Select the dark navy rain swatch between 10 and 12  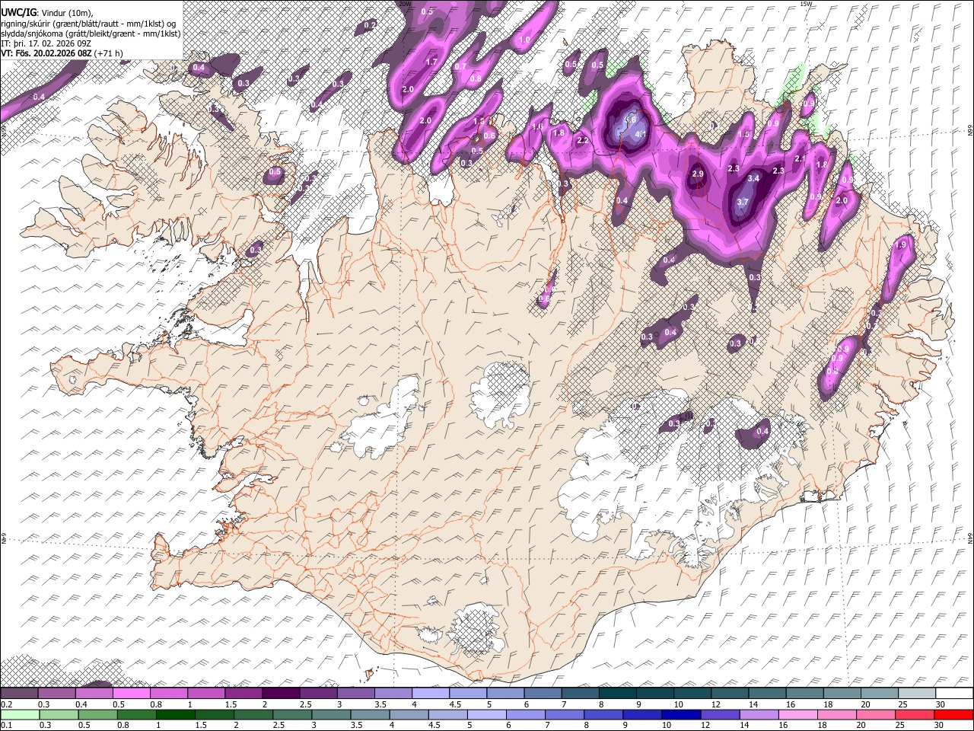680,714
